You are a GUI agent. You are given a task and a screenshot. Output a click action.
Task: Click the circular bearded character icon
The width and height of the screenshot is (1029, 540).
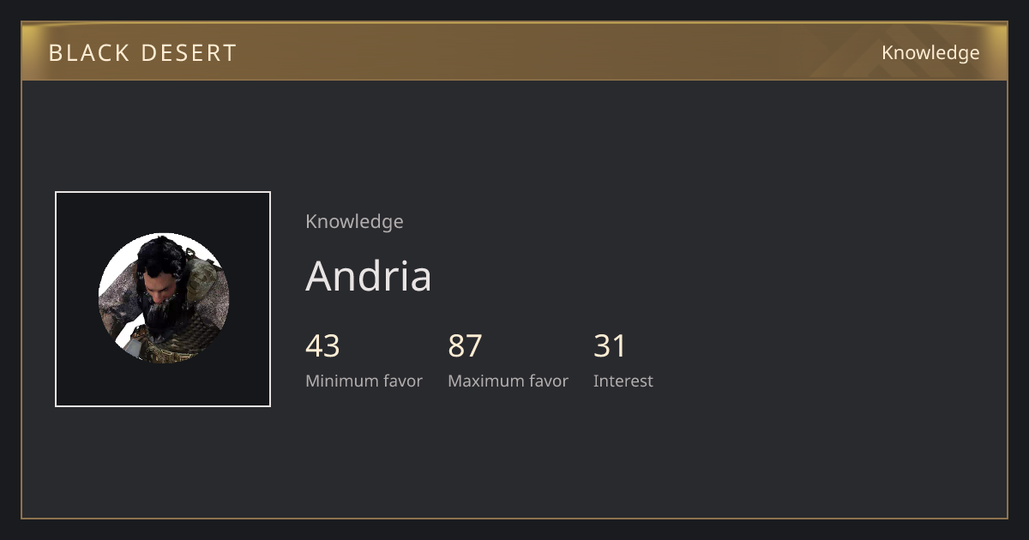(164, 297)
